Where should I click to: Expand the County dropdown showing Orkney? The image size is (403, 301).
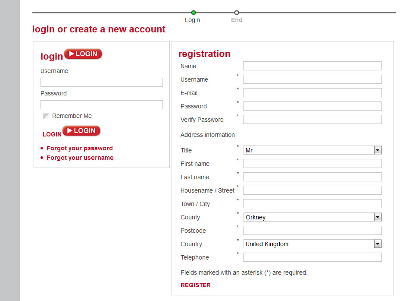click(x=312, y=217)
